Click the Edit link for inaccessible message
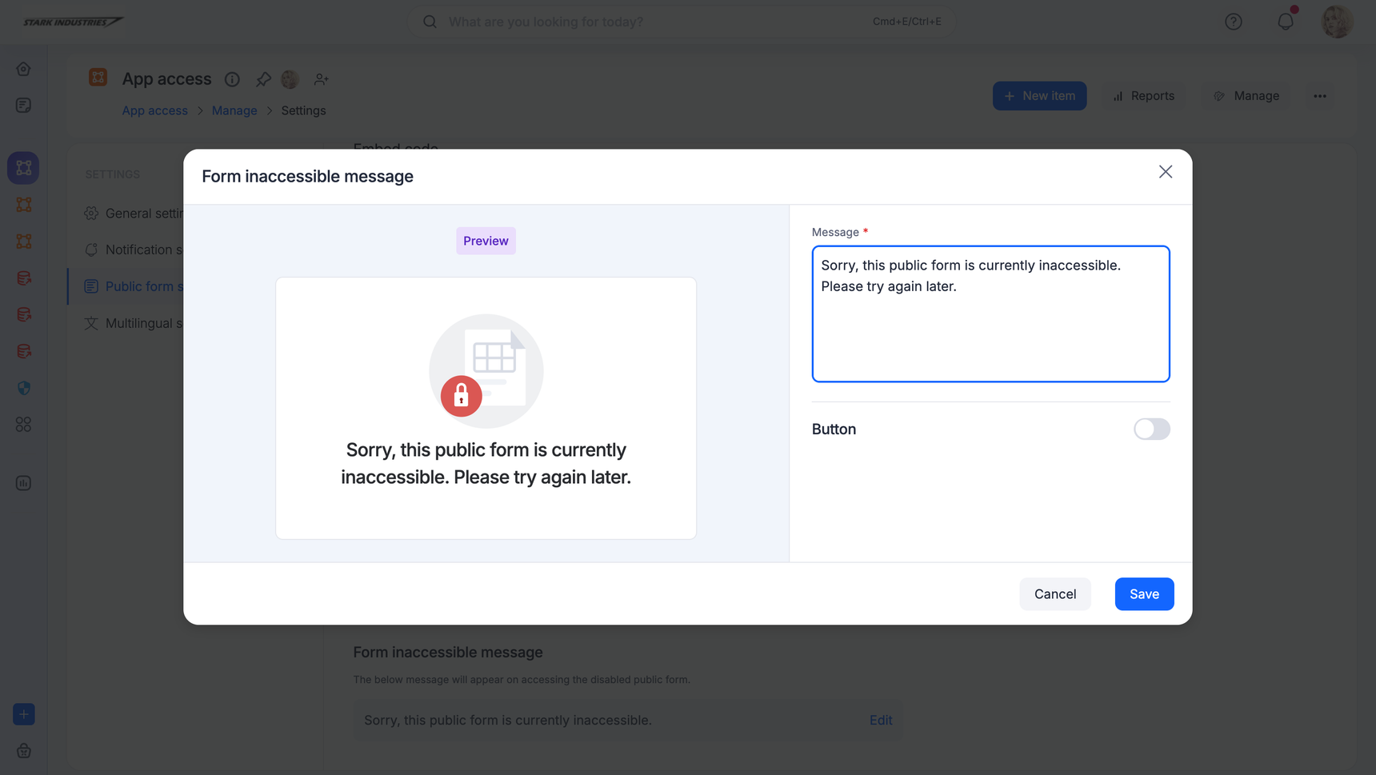The image size is (1376, 775). [x=880, y=721]
